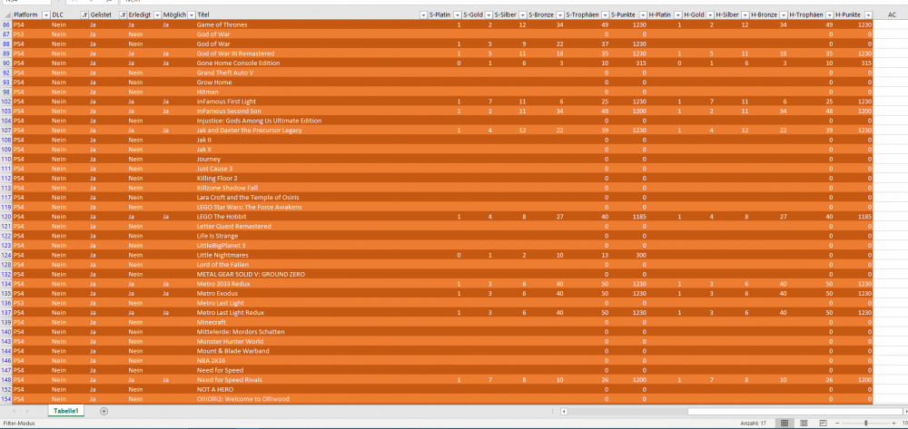The height and width of the screenshot is (429, 908).
Task: Select the Tabelle1 sheet tab
Action: [x=66, y=411]
